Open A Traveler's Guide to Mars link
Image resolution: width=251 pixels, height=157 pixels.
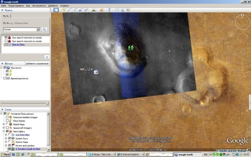click(x=28, y=149)
